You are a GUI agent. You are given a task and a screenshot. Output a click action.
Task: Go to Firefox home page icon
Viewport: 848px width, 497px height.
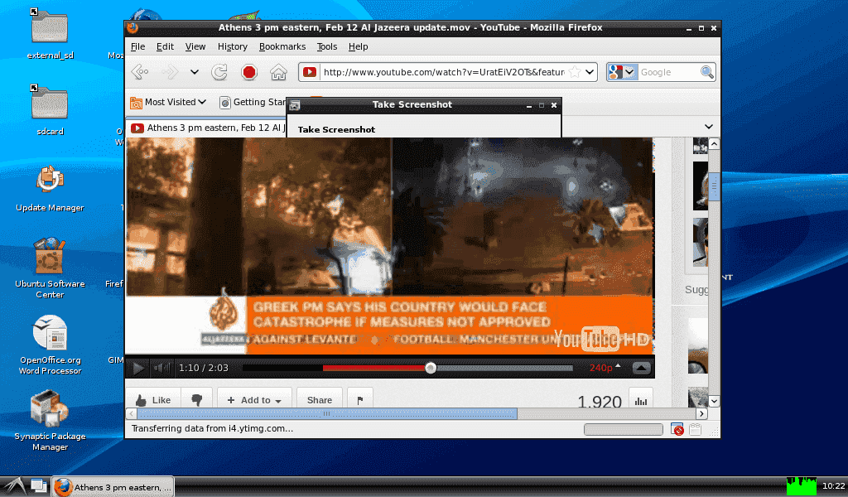(x=278, y=72)
